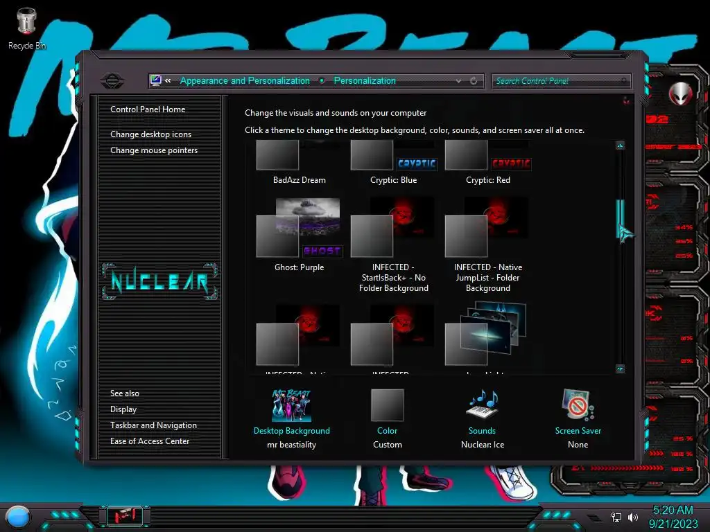
Task: Open the Sounds link text
Action: [482, 431]
